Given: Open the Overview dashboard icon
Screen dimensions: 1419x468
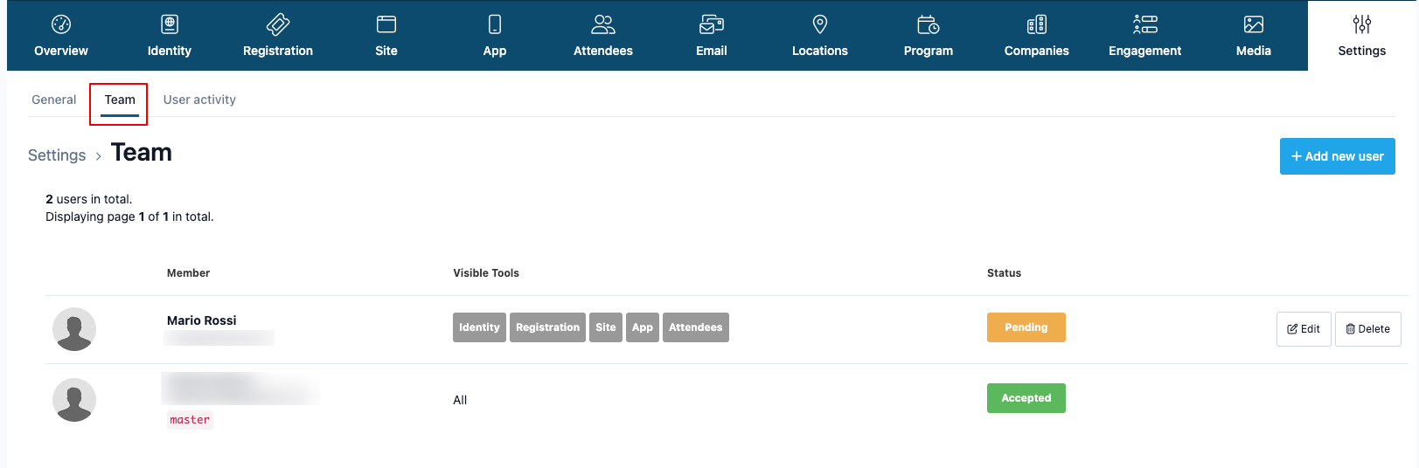Looking at the screenshot, I should (61, 24).
